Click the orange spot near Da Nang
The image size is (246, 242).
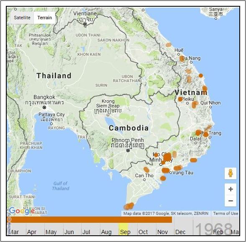pos(182,59)
